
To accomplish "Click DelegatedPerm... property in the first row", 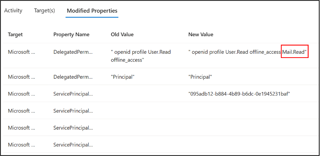I will pos(73,52).
